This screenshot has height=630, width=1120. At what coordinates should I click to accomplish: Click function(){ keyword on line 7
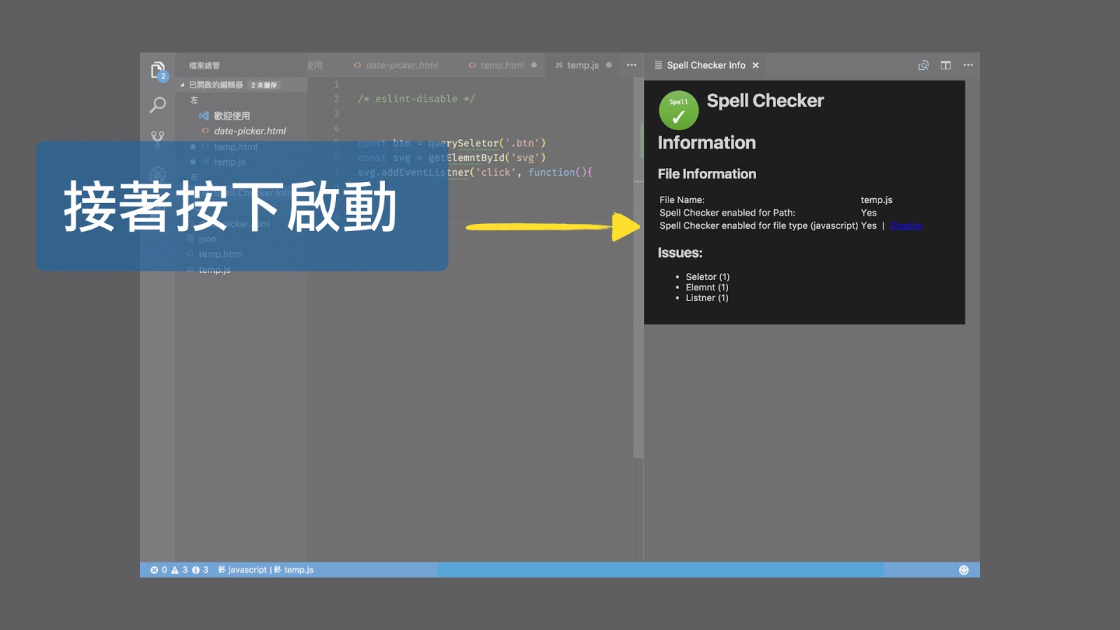560,172
